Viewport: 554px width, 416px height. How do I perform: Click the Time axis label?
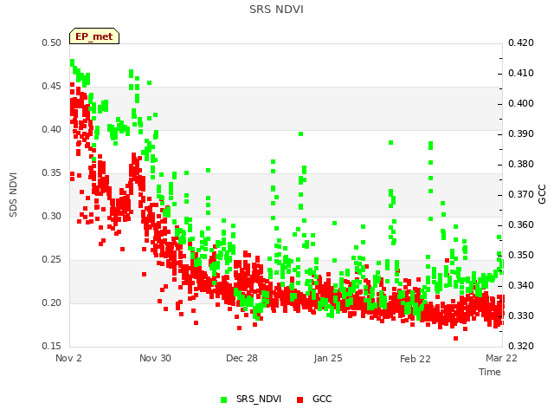pyautogui.click(x=489, y=372)
